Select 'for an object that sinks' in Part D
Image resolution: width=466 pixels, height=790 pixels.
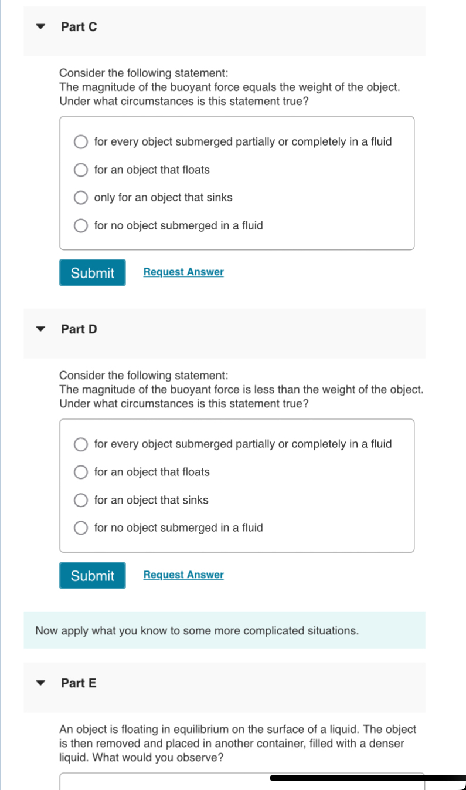pyautogui.click(x=80, y=500)
